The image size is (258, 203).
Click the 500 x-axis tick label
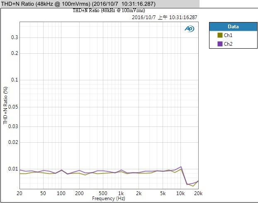point(103,193)
